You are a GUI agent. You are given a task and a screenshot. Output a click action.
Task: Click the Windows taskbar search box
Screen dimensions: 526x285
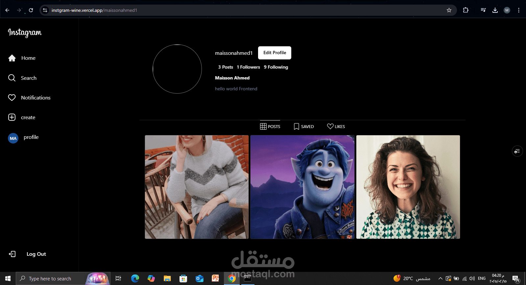63,278
